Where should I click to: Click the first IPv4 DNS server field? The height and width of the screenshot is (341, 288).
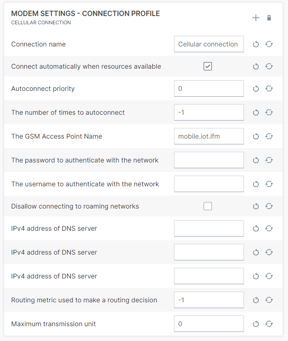click(x=209, y=228)
